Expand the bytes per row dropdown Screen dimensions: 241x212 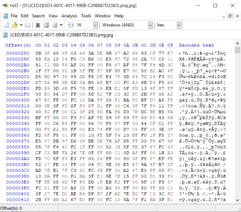point(95,25)
